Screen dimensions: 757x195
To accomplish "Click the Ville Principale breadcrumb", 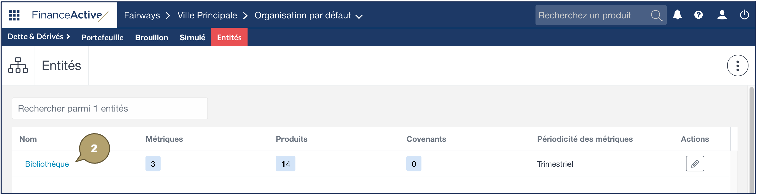I will point(207,15).
